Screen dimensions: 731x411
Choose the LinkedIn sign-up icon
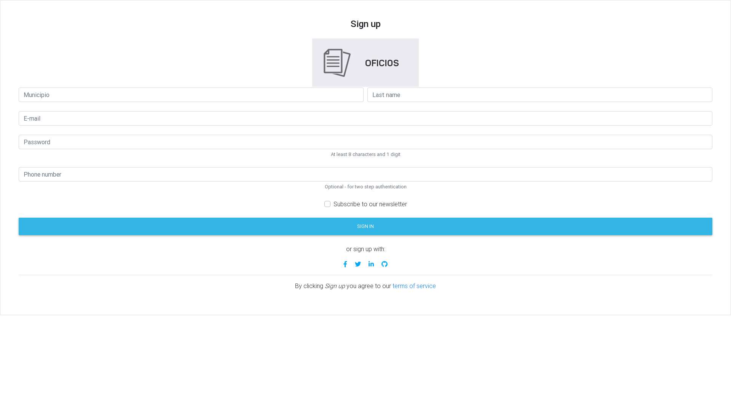pyautogui.click(x=371, y=264)
